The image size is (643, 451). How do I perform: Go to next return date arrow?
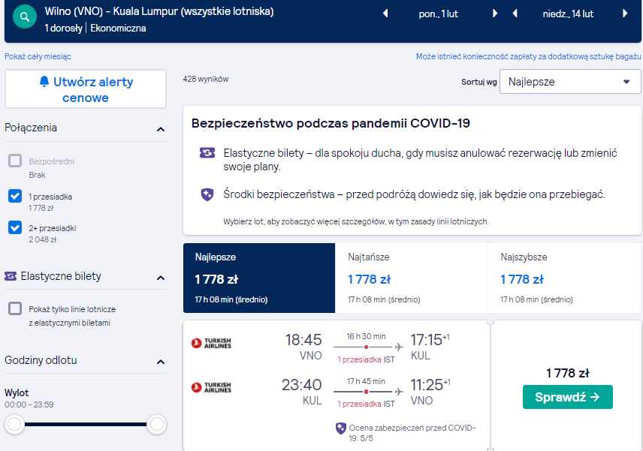(x=625, y=14)
